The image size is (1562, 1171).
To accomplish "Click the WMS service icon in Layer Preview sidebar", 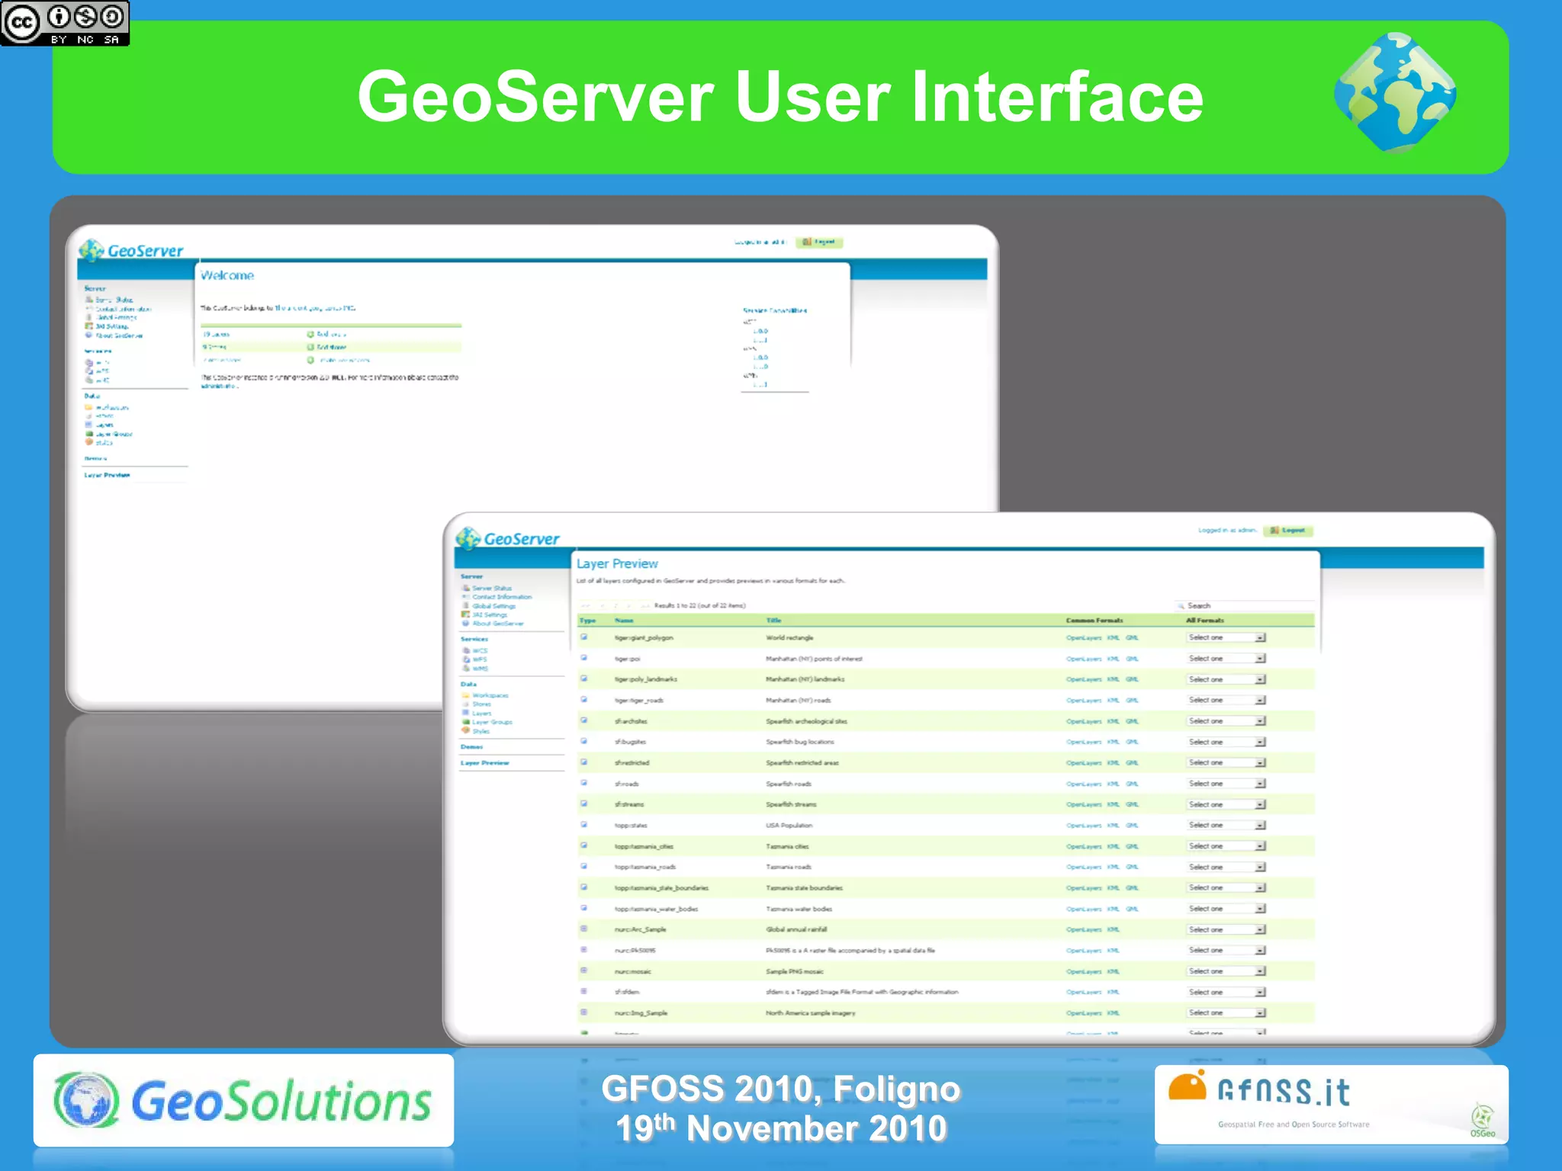I will pos(466,669).
